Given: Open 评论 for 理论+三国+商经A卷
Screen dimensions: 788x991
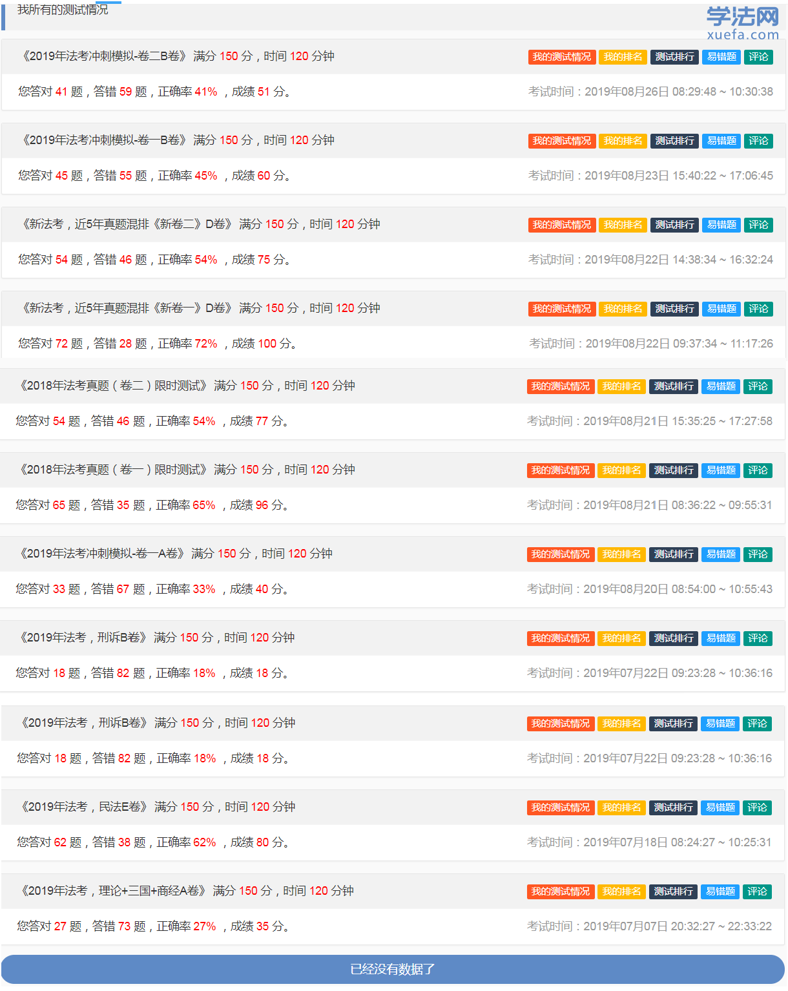Looking at the screenshot, I should (x=757, y=892).
